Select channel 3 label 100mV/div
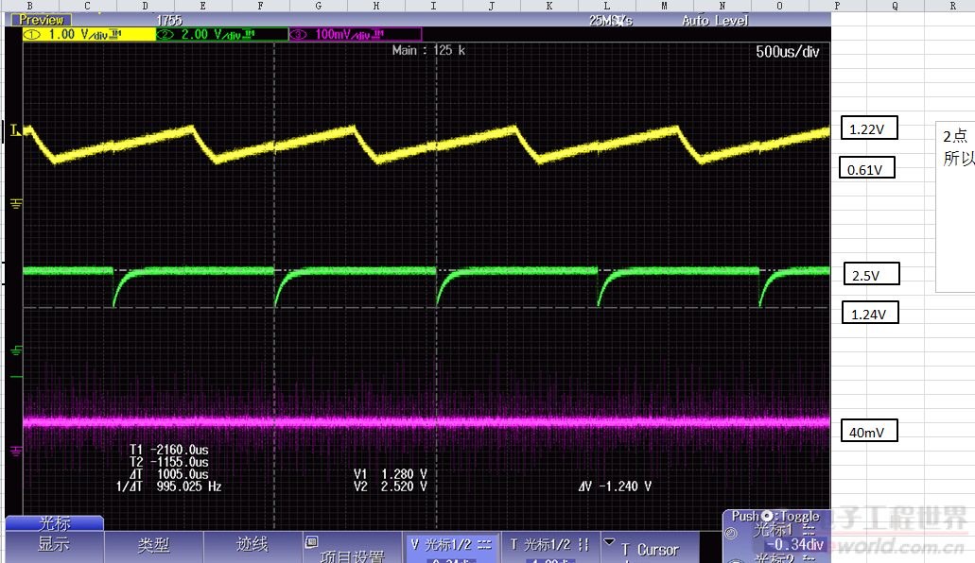The width and height of the screenshot is (975, 563). tap(355, 34)
